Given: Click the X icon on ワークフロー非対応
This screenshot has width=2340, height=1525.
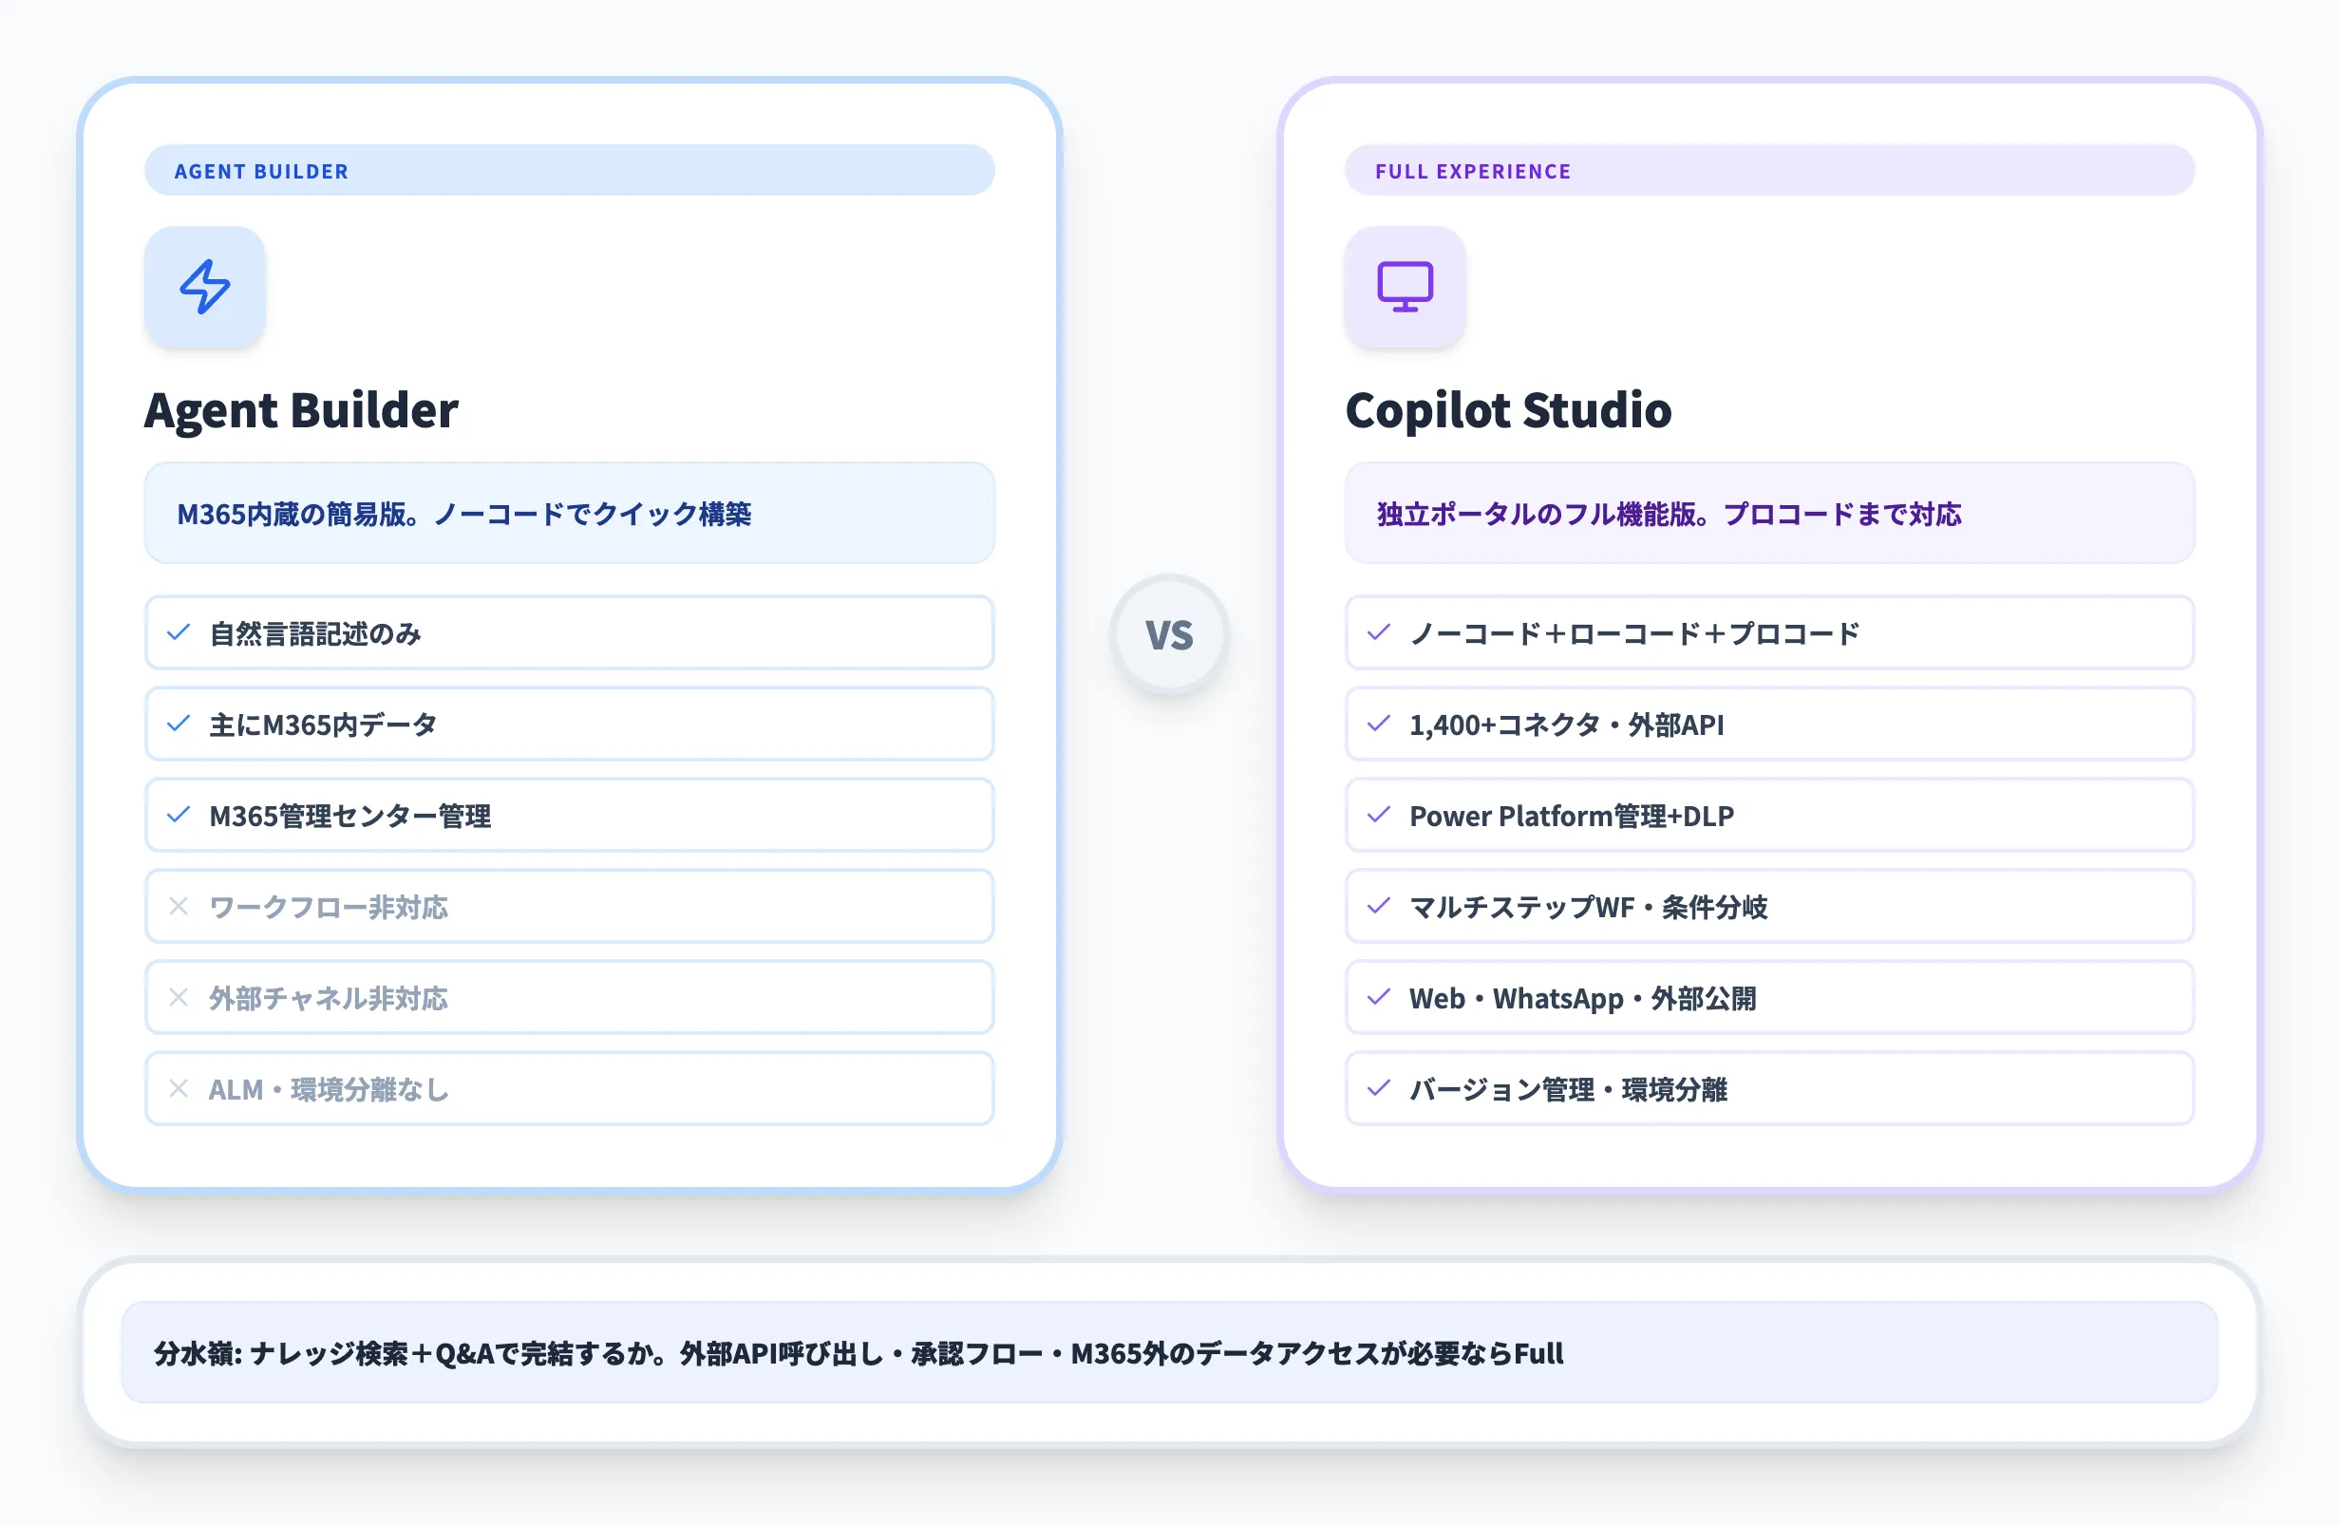Looking at the screenshot, I should click(x=179, y=907).
